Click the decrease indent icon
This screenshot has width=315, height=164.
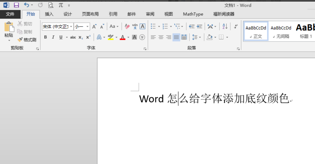[192, 26]
